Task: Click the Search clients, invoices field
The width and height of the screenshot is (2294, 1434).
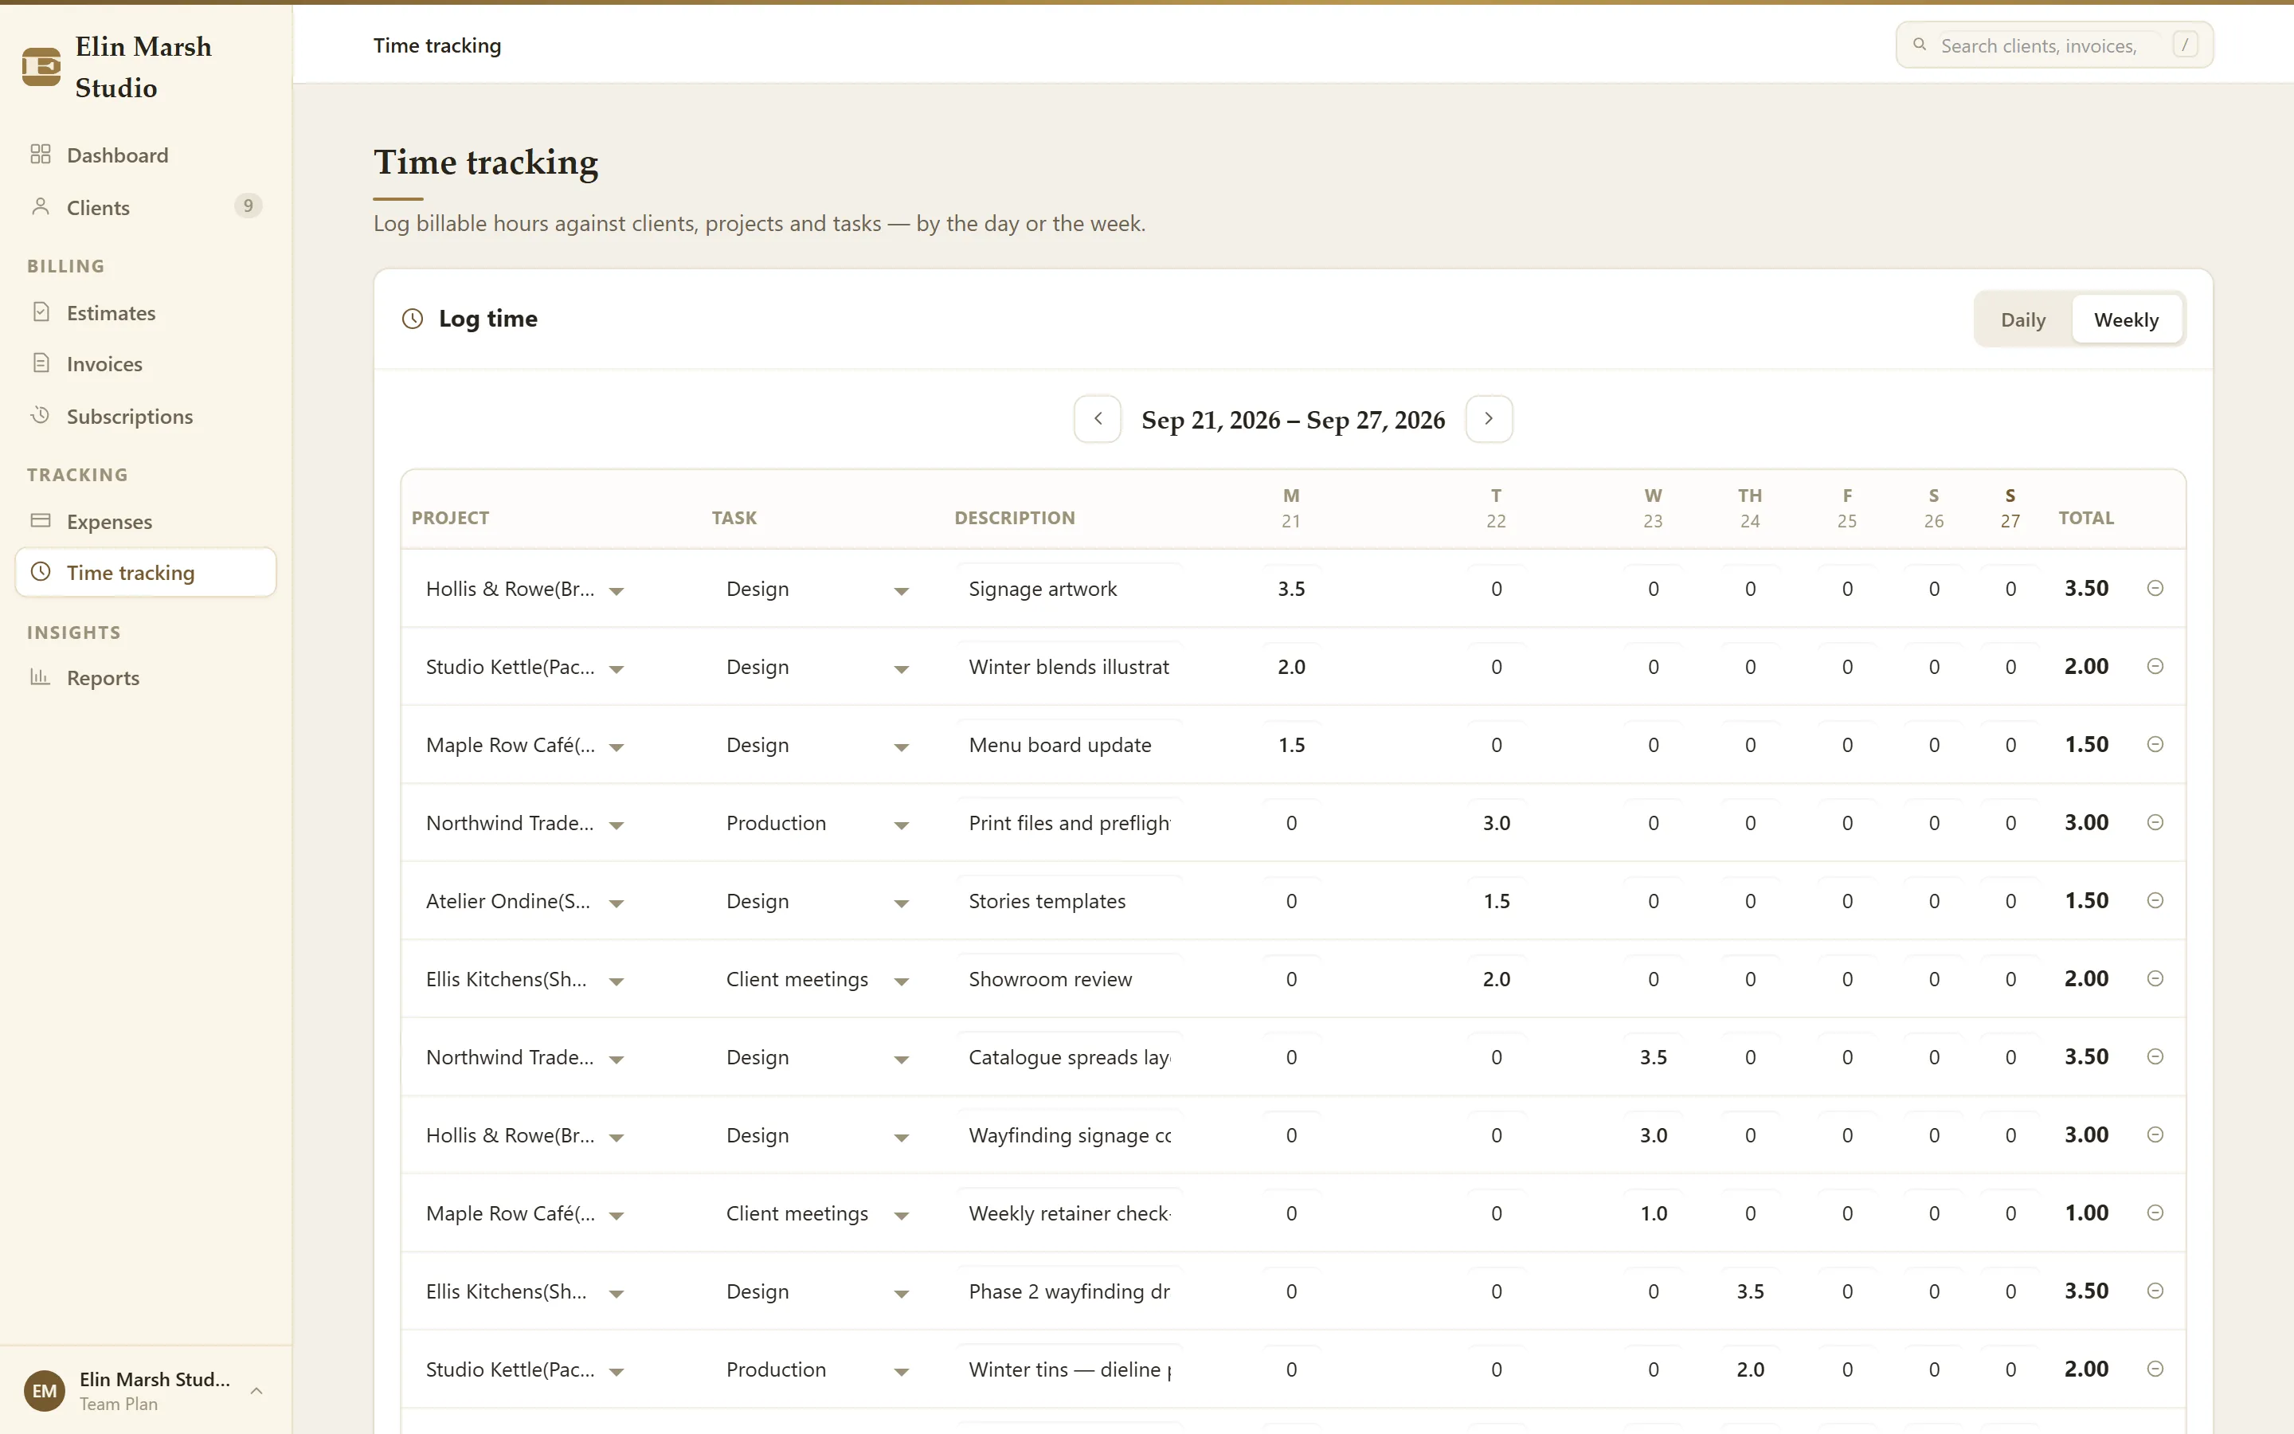Action: (x=2054, y=45)
